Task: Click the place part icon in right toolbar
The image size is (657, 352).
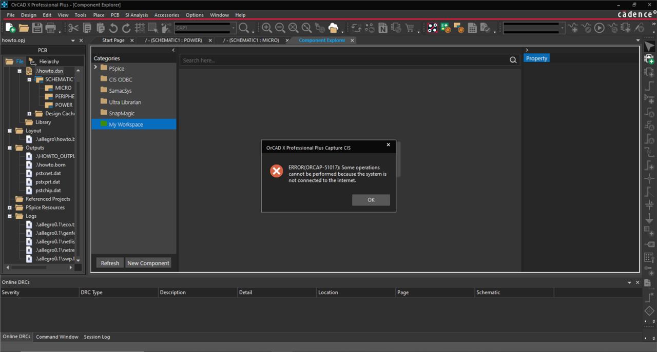Action: pyautogui.click(x=649, y=59)
